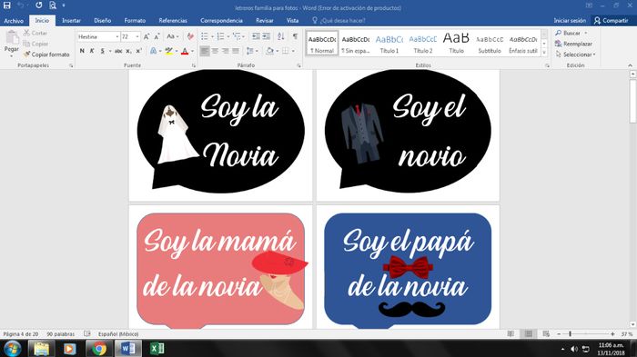The width and height of the screenshot is (637, 357).
Task: Click the decrease indent icon
Action: (256, 36)
